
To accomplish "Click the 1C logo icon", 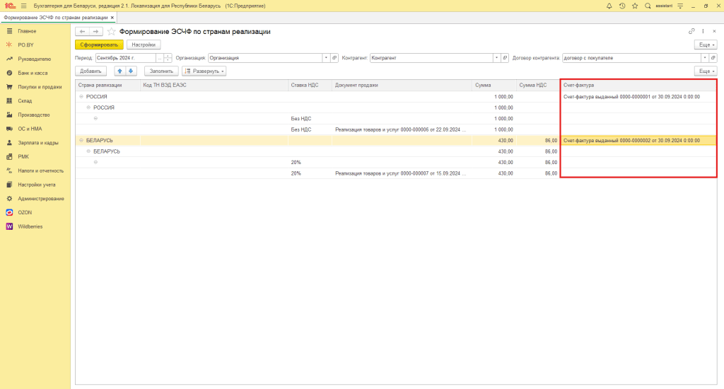I will pyautogui.click(x=10, y=6).
